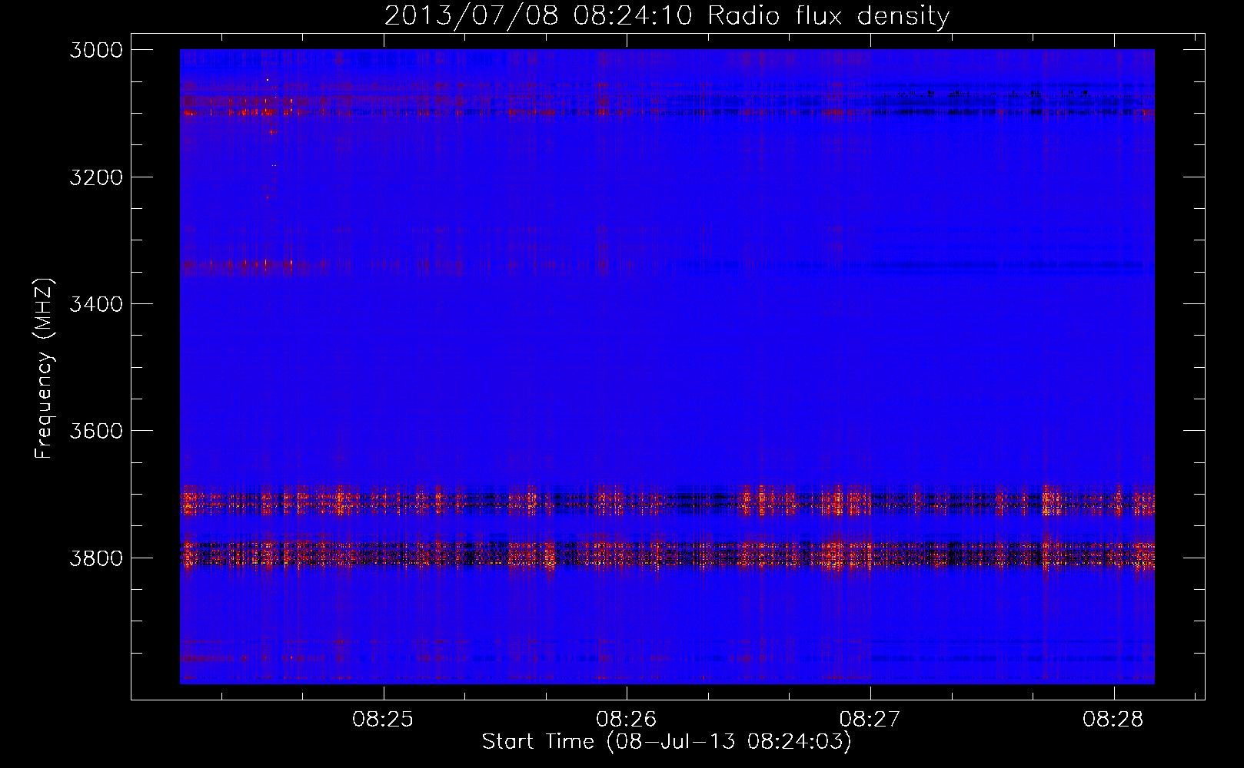This screenshot has width=1244, height=768.
Task: Select the 3800 frequency tick label
Action: (x=96, y=558)
